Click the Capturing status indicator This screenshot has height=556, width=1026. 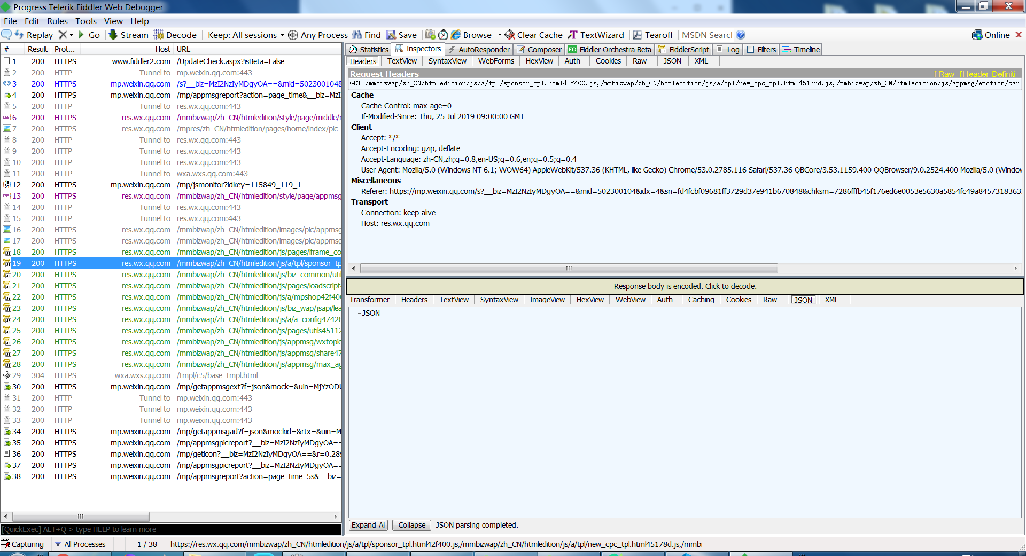point(22,544)
